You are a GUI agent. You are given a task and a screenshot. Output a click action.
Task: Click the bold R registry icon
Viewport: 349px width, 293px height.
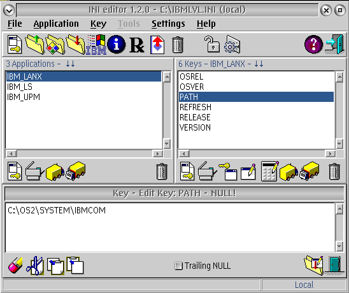click(137, 45)
